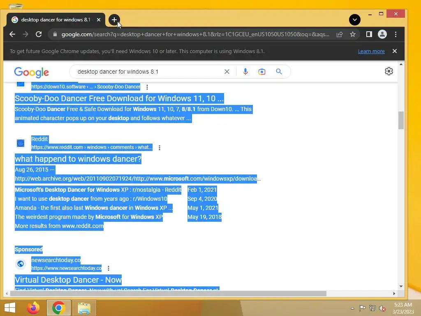Open the Virtual Desktop Dancer - Now ad
Screen dimensions: 421x316
68,280
